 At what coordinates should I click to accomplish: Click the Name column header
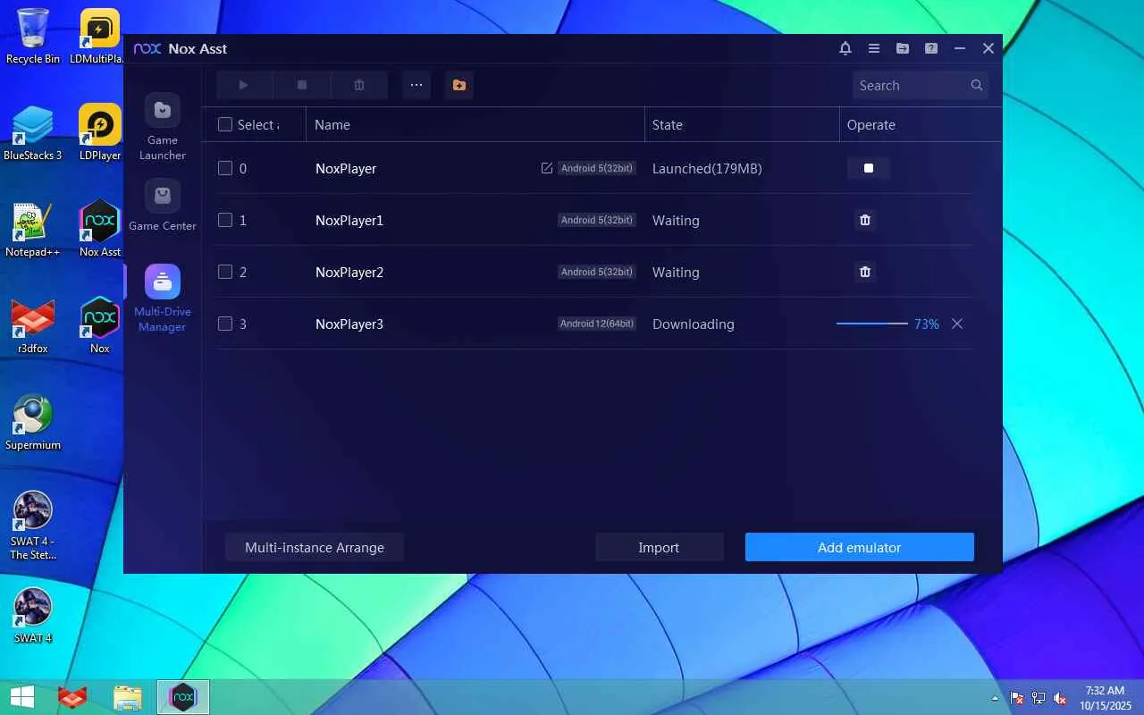tap(332, 124)
